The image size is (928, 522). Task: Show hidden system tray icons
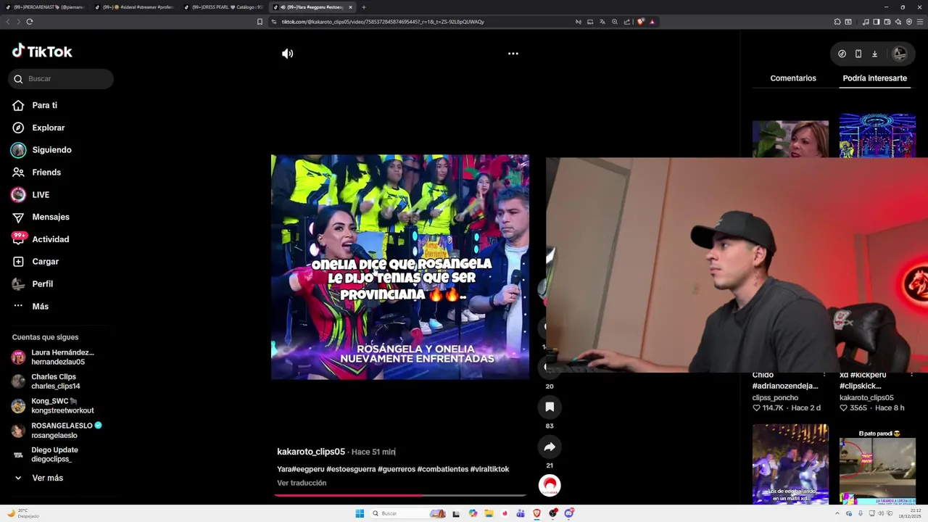[837, 513]
